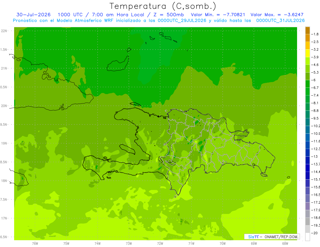Viewport: 320px width, 247px height.
Task: Click the dark orange swatch above -1.8
Action: [x=307, y=30]
